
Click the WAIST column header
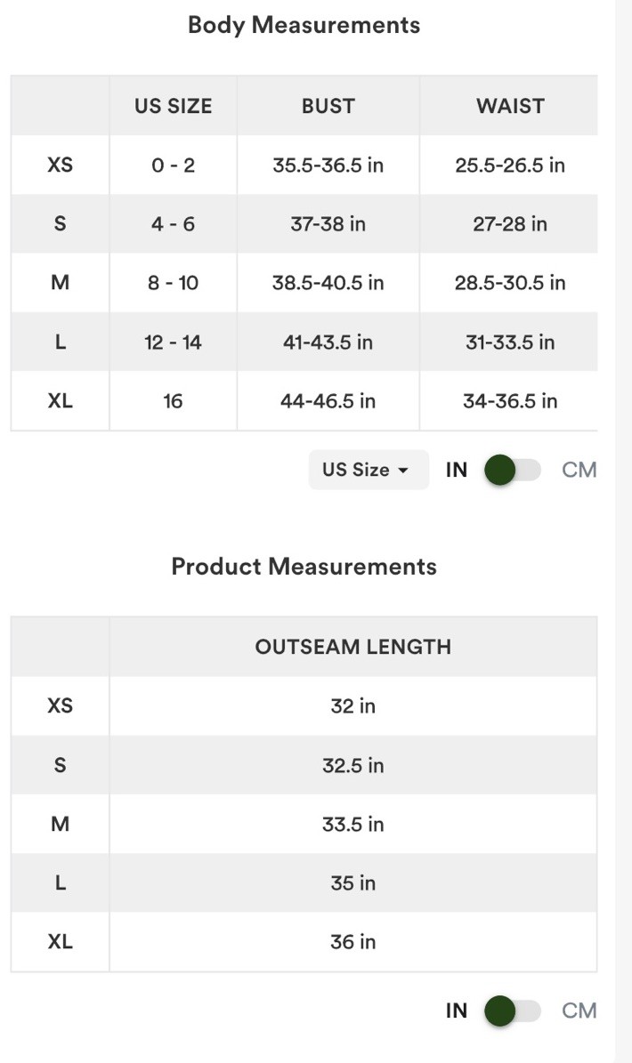click(x=510, y=106)
